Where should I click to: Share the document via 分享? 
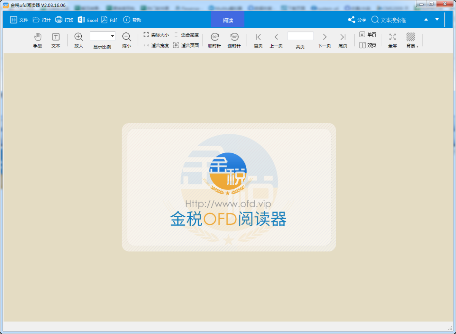click(357, 19)
